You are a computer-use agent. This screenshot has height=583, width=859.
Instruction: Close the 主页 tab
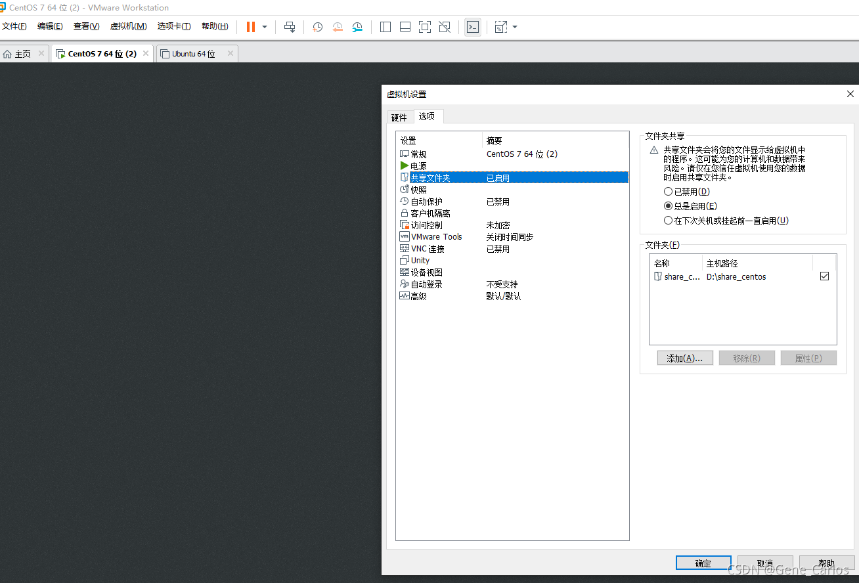point(41,53)
